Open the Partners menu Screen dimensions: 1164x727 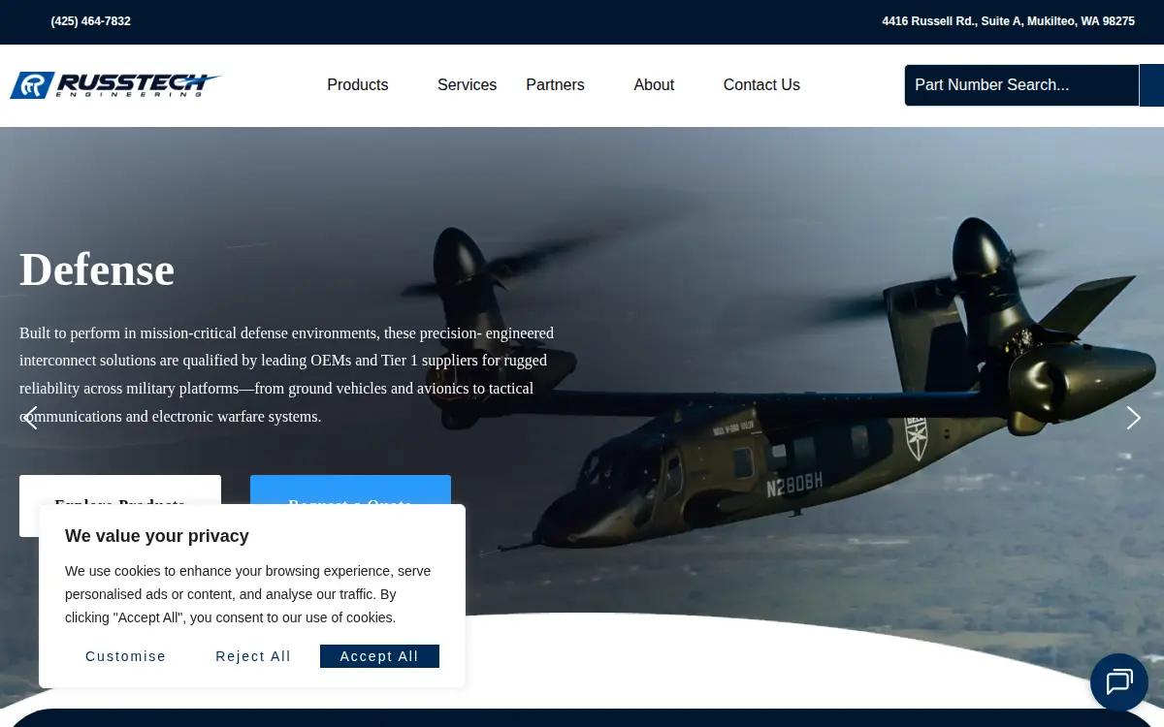pos(555,85)
